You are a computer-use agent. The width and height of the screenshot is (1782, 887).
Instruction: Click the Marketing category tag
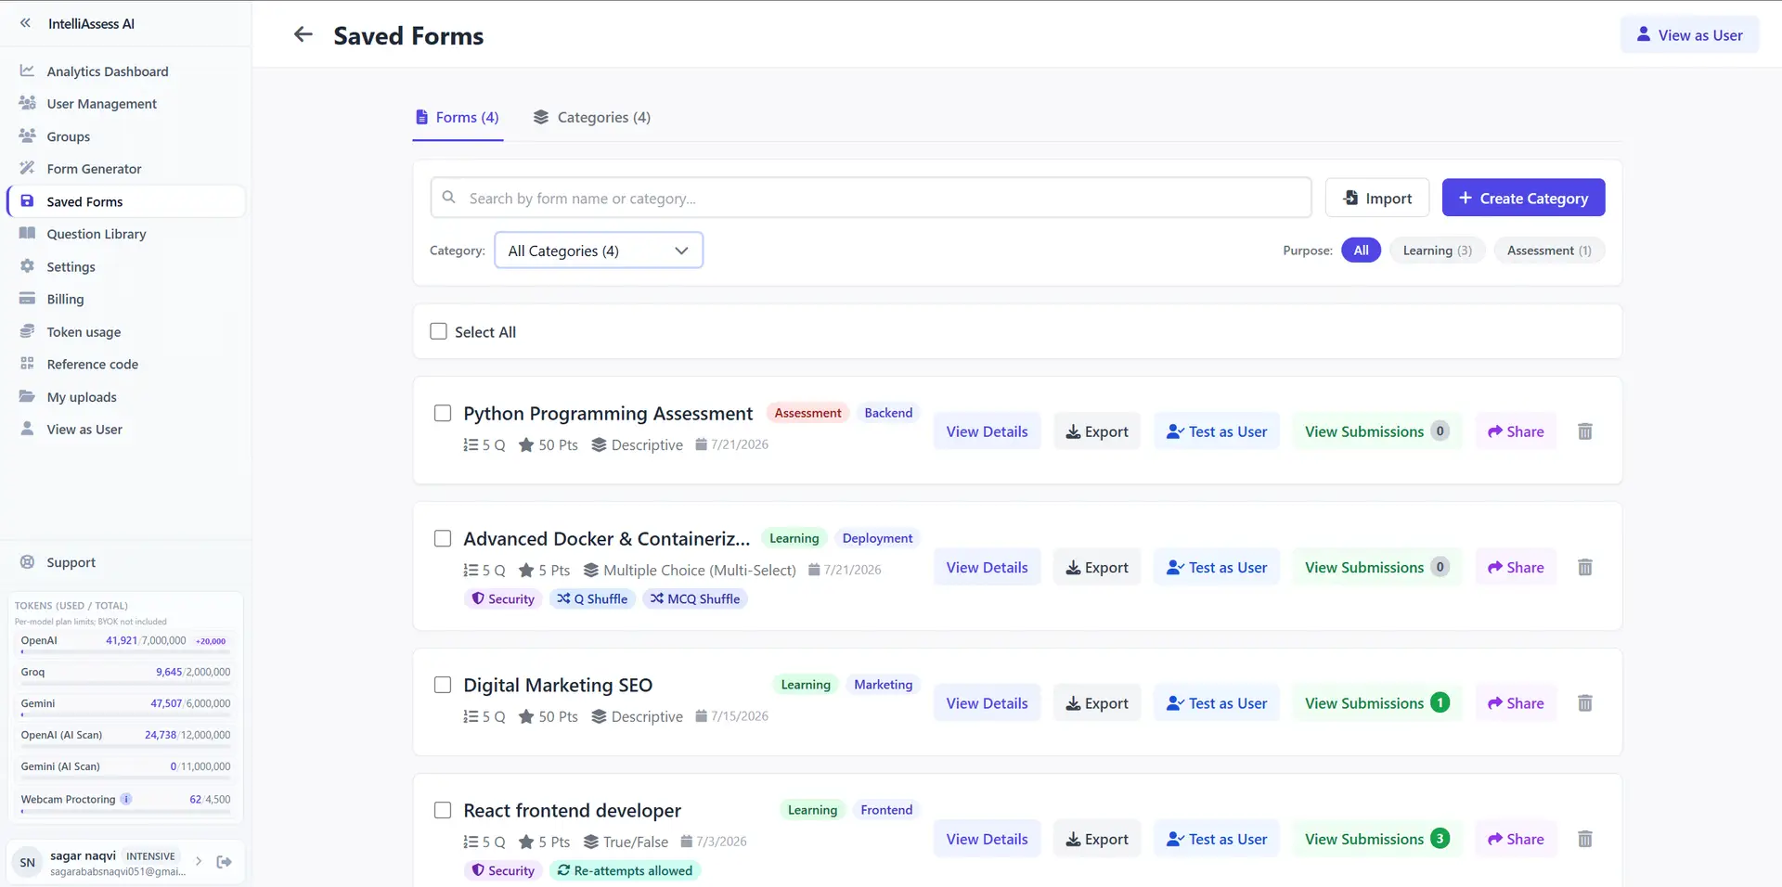click(x=883, y=685)
